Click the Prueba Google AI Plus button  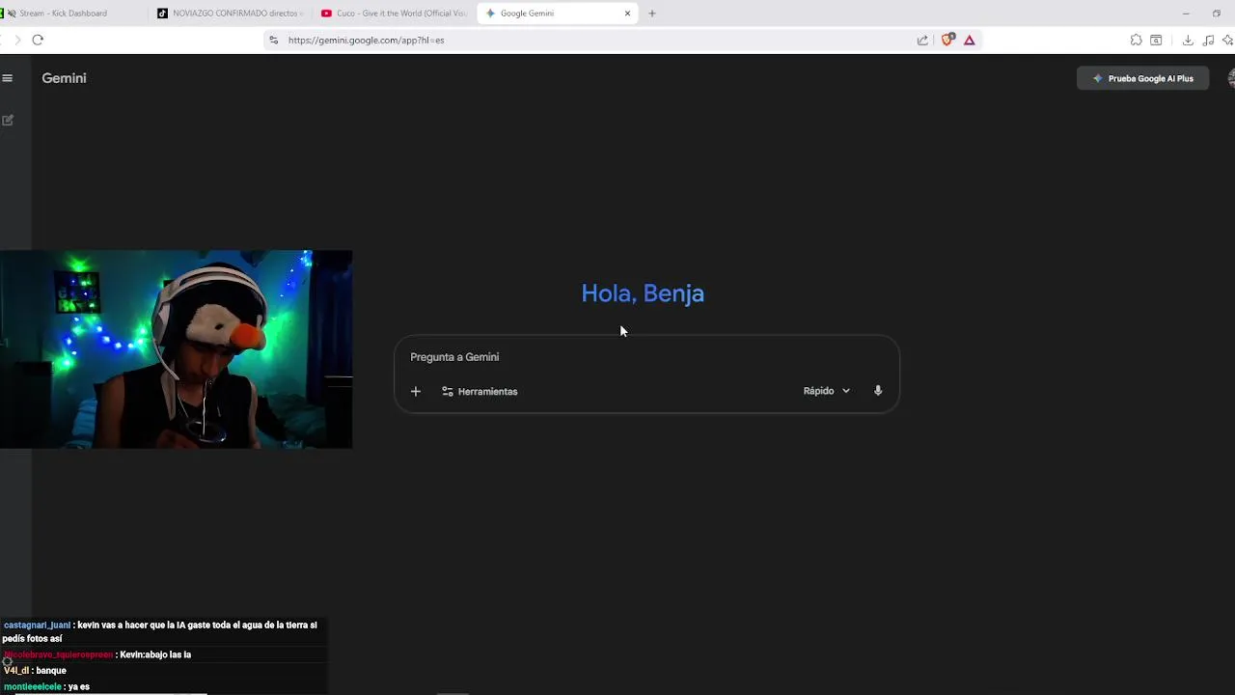pos(1142,78)
